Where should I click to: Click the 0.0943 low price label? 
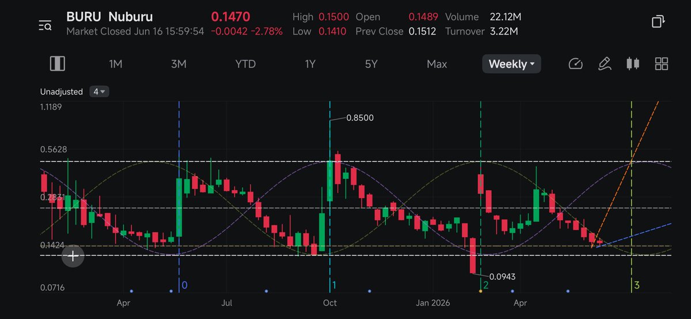(501, 276)
